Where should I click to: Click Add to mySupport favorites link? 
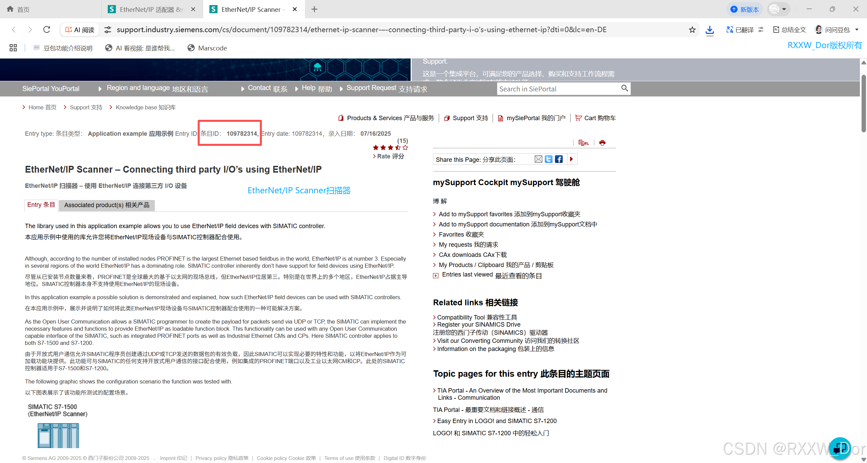[x=509, y=214]
